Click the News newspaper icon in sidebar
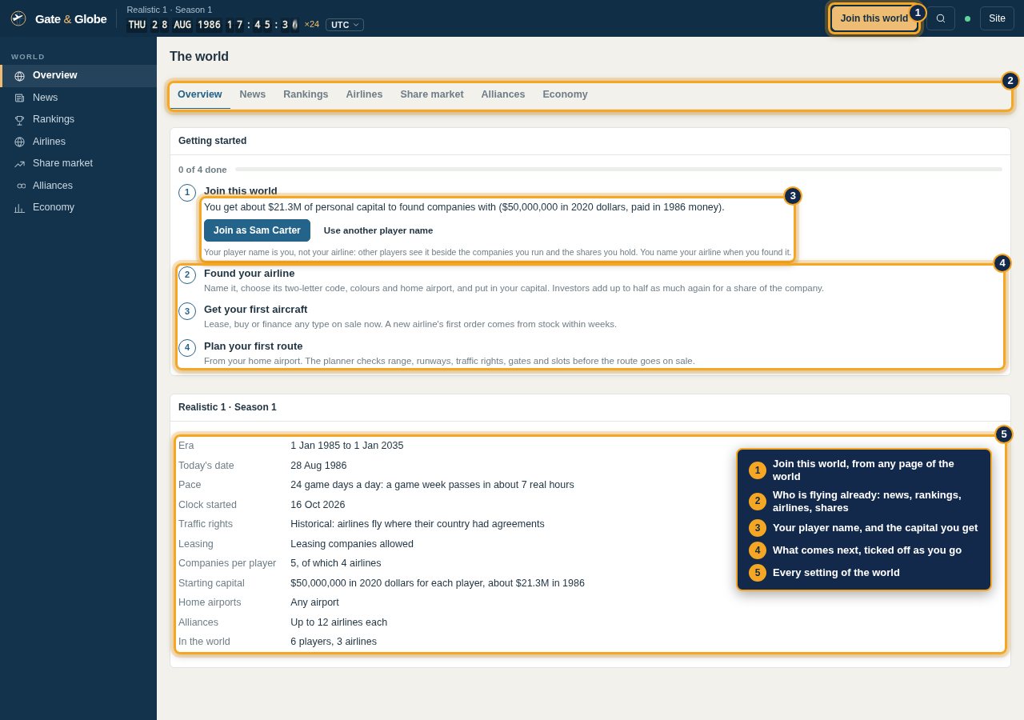 pos(19,98)
